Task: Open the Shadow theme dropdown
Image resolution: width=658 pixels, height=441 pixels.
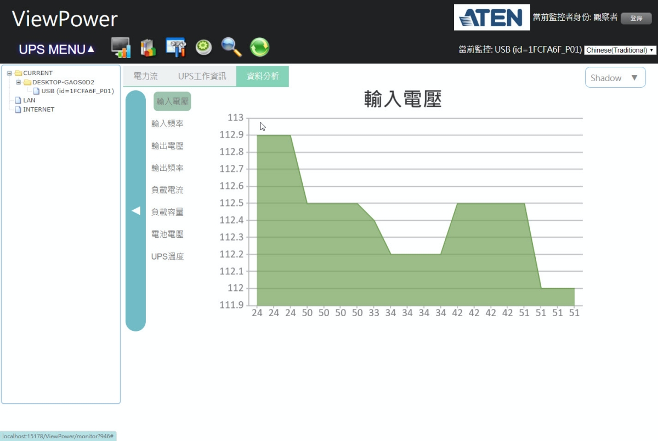Action: click(x=615, y=78)
